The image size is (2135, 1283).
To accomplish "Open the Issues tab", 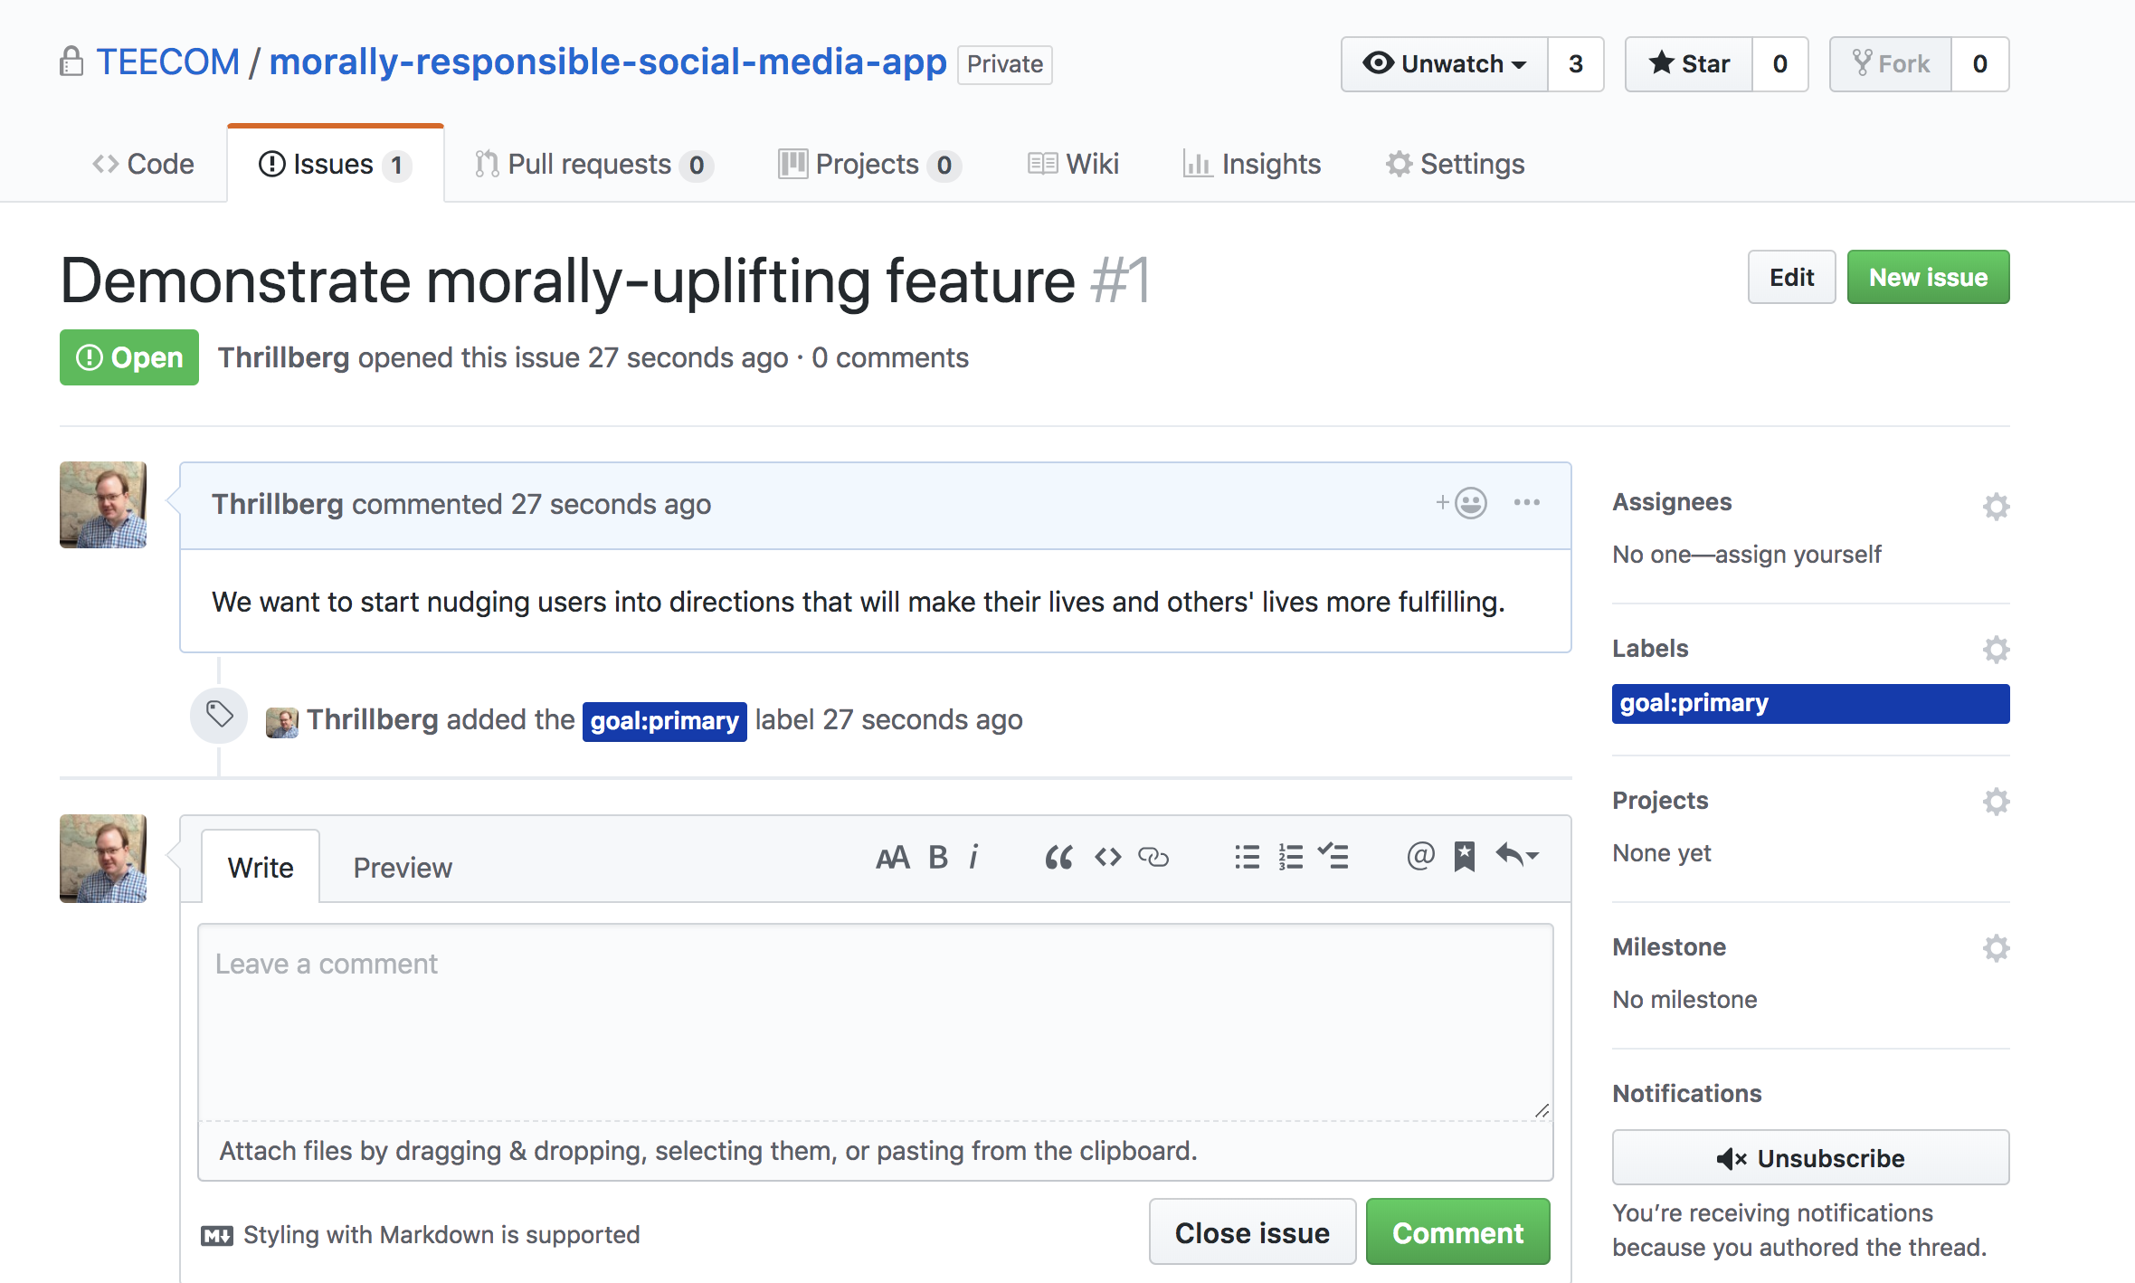I will (336, 164).
